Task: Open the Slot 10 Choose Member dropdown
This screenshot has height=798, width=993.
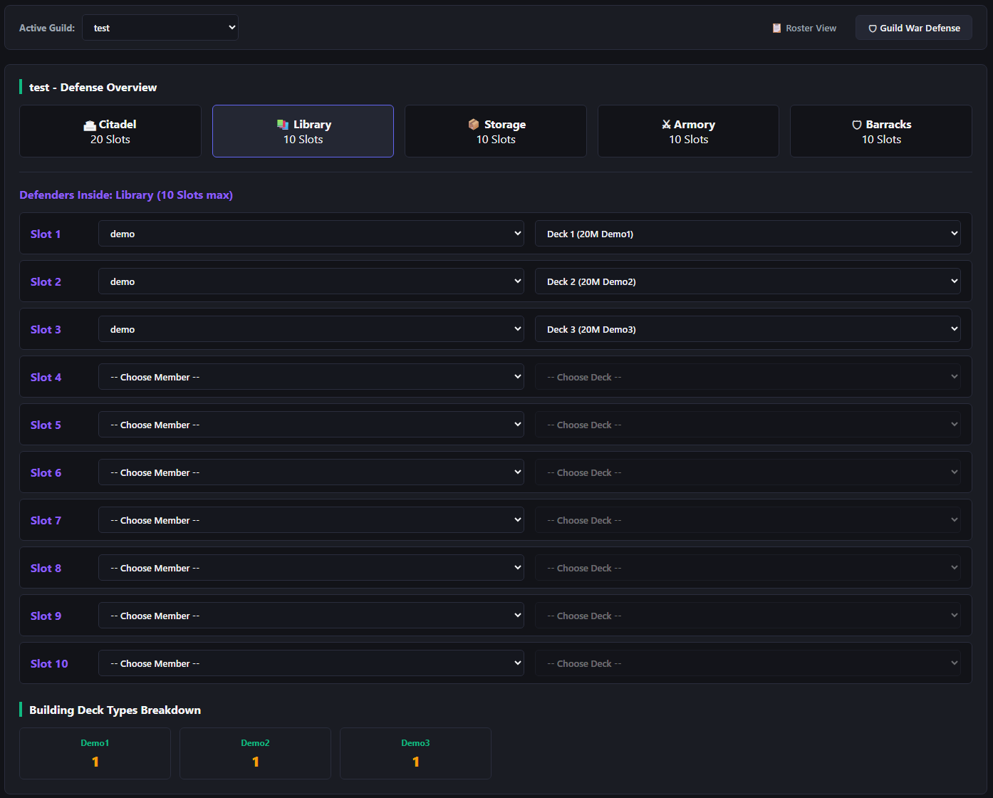Action: tap(311, 663)
